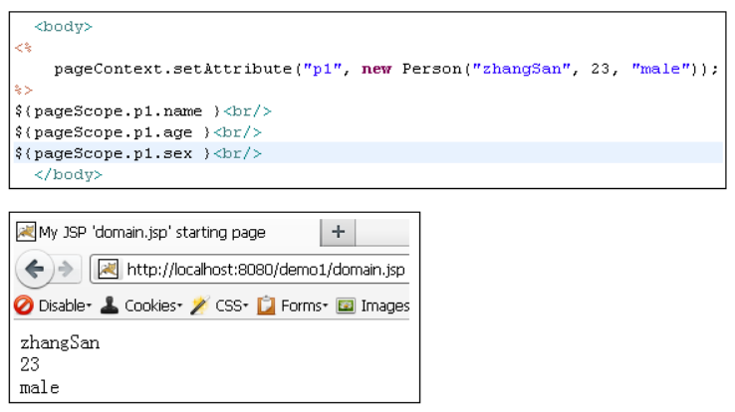Click the "male" string literal in code
Screen dimensions: 735x412
(x=660, y=69)
